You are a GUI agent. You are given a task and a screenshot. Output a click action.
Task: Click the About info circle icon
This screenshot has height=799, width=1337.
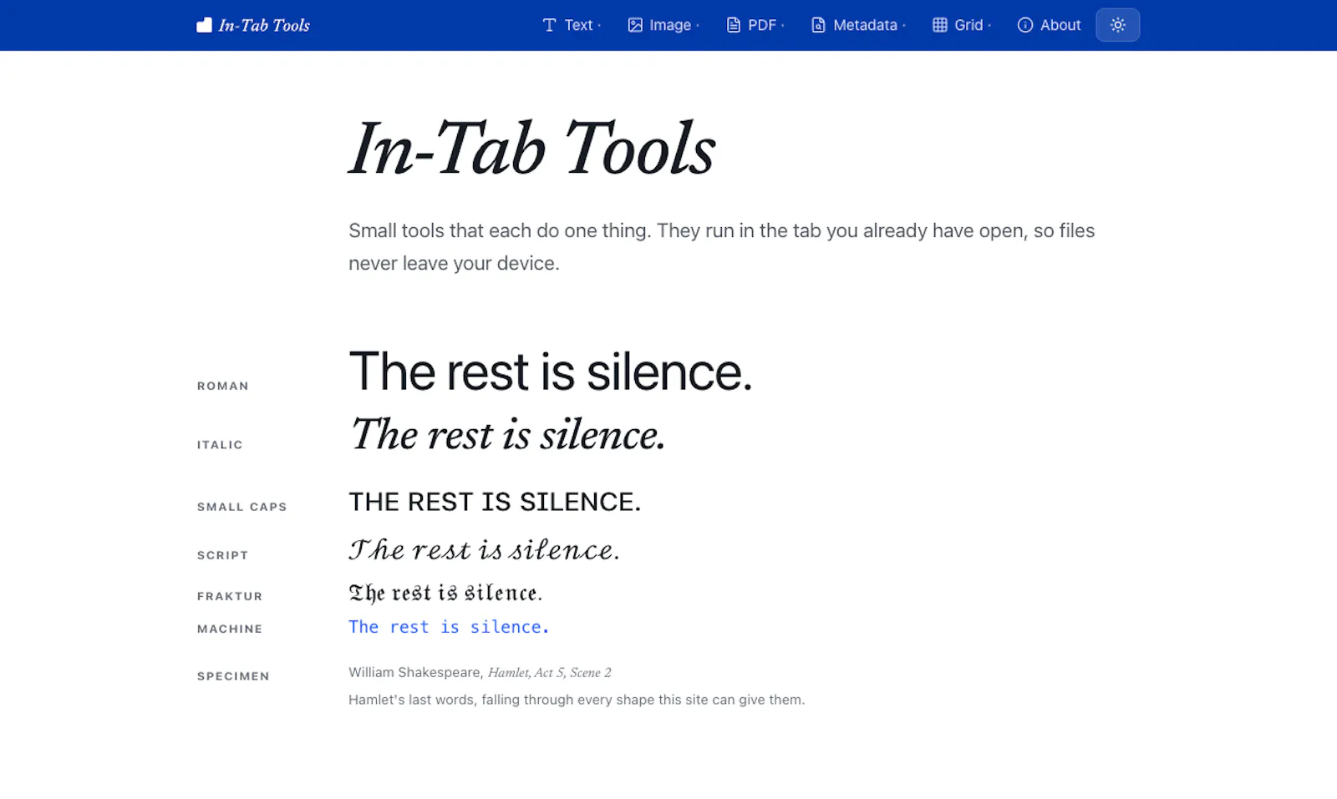1025,25
